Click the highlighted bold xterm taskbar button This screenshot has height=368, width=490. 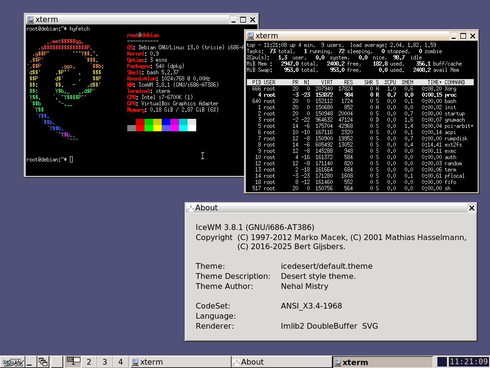coord(382,362)
